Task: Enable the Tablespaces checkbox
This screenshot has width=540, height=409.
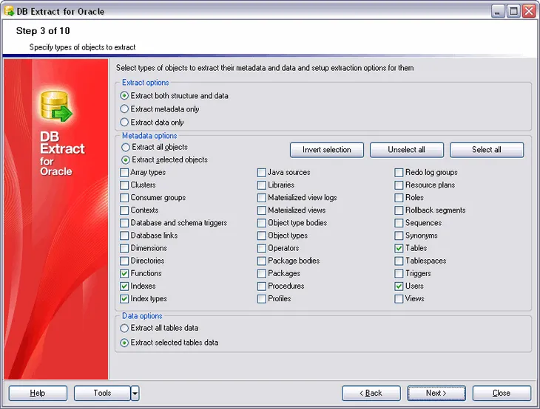Action: [x=399, y=261]
